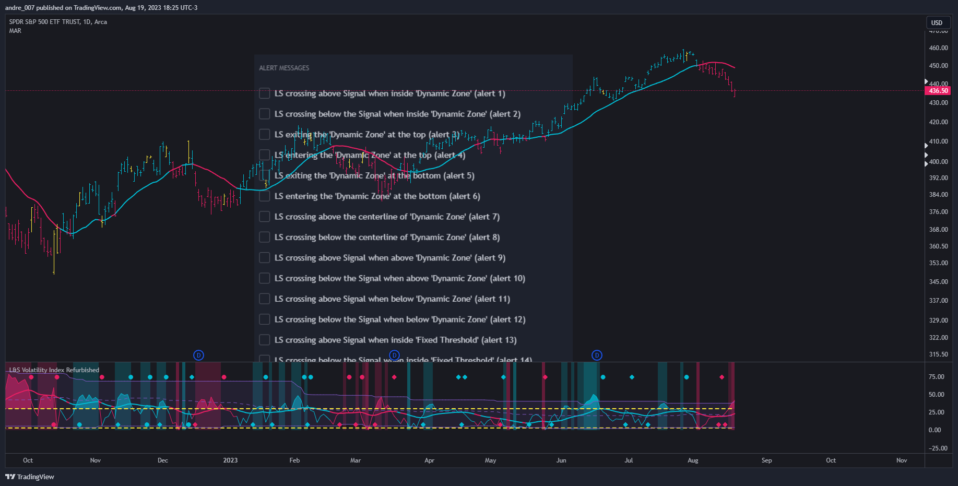This screenshot has height=486, width=958.
Task: Enable alert 2 LS crossing below Signal checkbox
Action: [x=265, y=114]
